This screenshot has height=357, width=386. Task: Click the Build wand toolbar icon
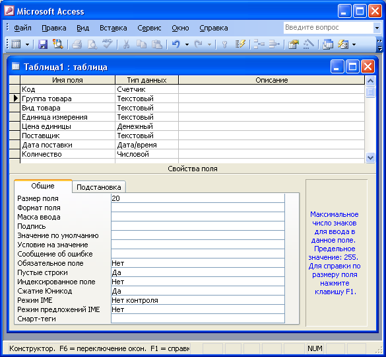click(x=308, y=44)
